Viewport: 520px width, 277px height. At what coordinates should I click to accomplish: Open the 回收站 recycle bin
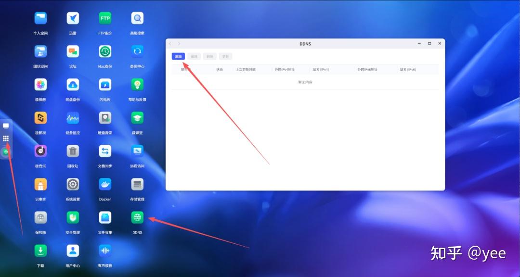pyautogui.click(x=73, y=151)
